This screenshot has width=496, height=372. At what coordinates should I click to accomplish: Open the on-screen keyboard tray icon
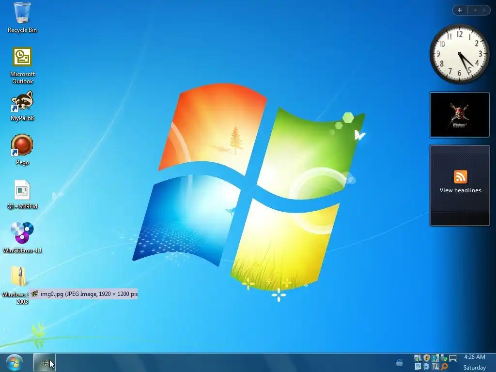pyautogui.click(x=400, y=363)
